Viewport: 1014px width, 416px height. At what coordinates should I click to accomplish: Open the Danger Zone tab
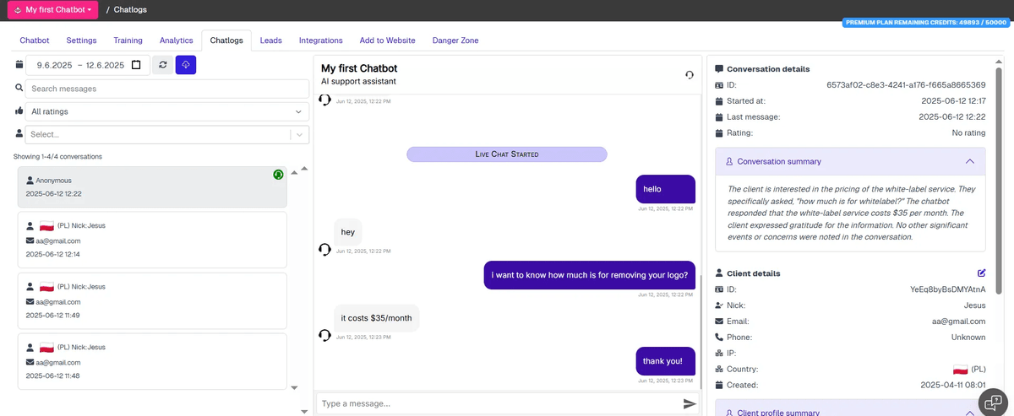(x=455, y=41)
